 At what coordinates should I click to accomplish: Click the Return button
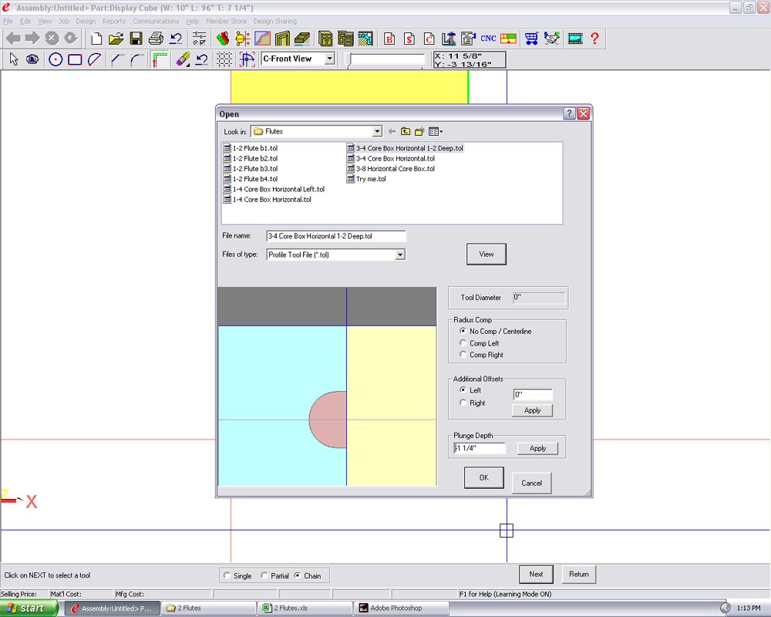(579, 574)
